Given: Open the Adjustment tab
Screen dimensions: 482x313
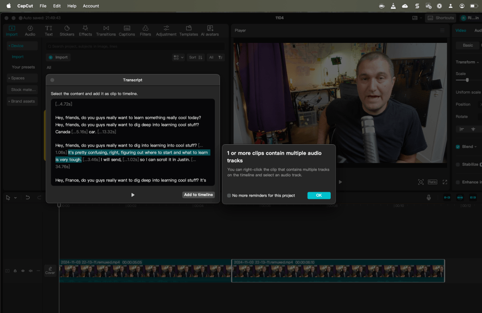Looking at the screenshot, I should [x=166, y=31].
